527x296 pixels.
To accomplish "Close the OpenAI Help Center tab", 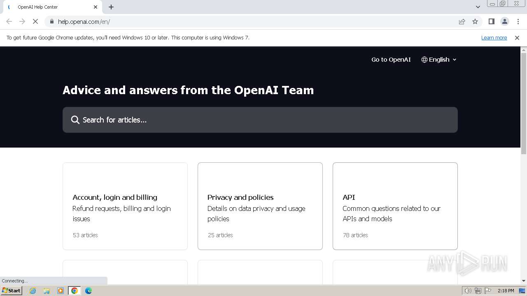I will [x=96, y=7].
